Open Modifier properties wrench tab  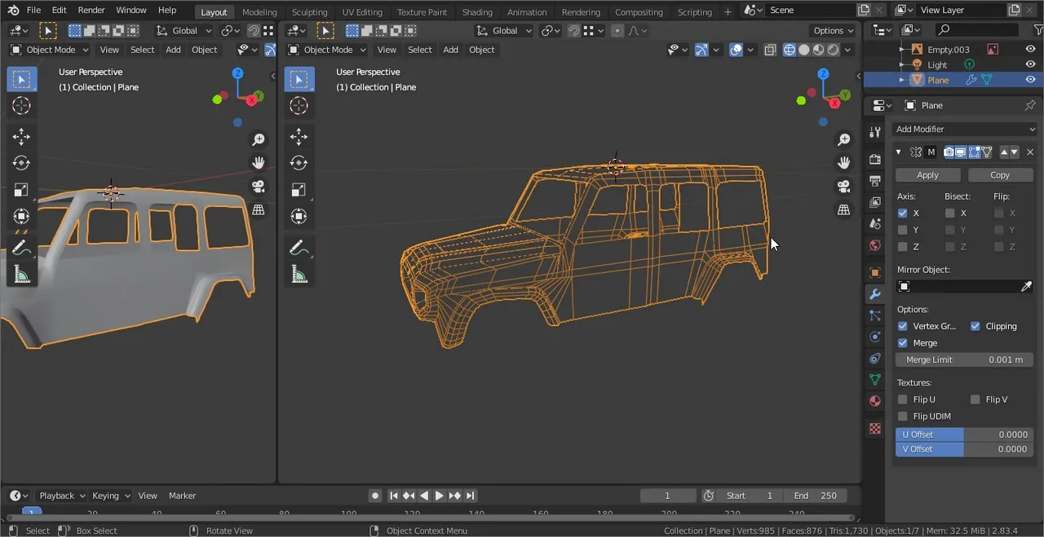[874, 294]
